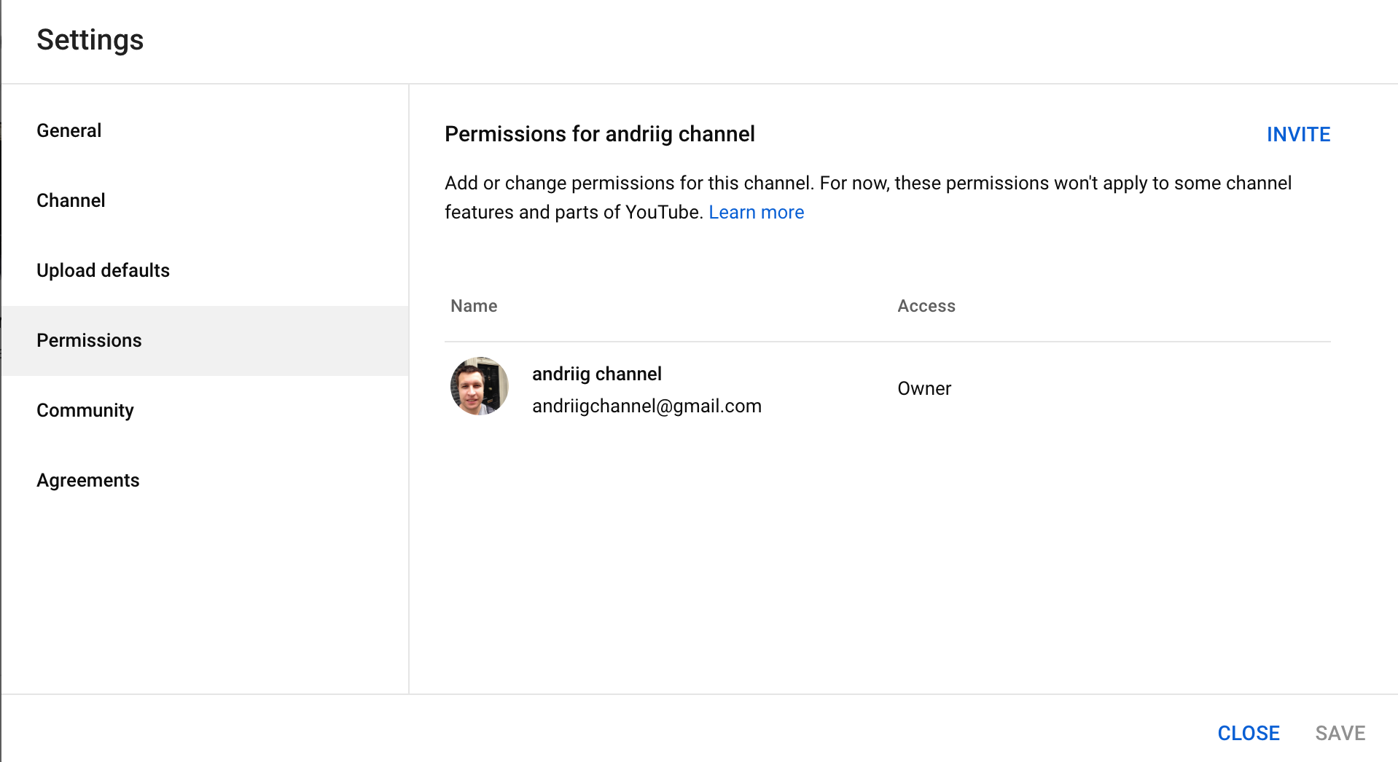
Task: Go to the Community settings tab
Action: click(x=85, y=411)
